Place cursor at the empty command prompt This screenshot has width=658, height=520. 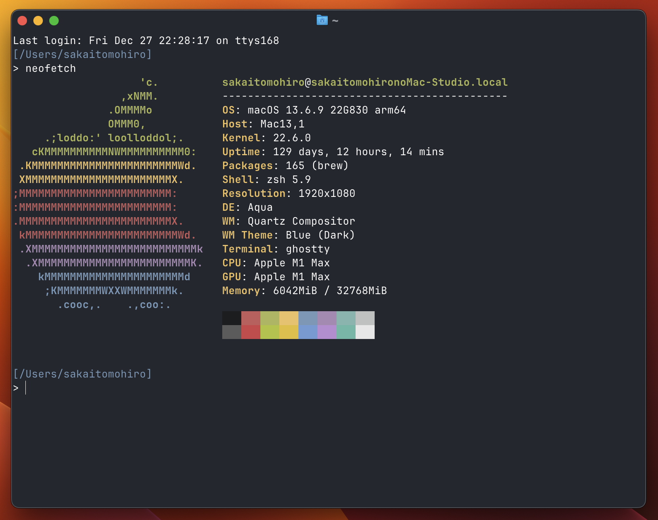(x=26, y=388)
